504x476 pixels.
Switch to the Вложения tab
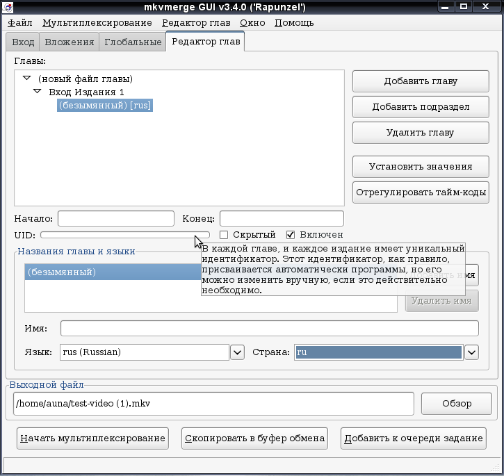click(69, 42)
